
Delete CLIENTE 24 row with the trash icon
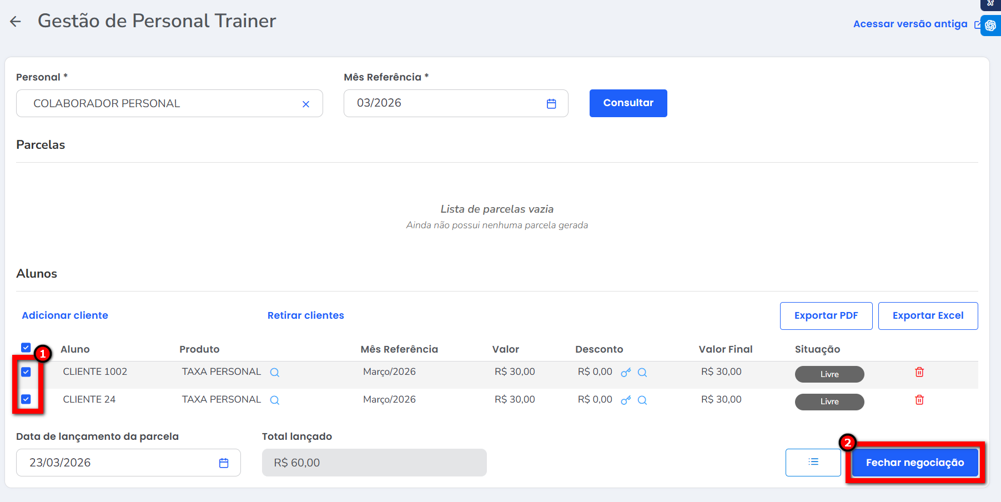919,400
